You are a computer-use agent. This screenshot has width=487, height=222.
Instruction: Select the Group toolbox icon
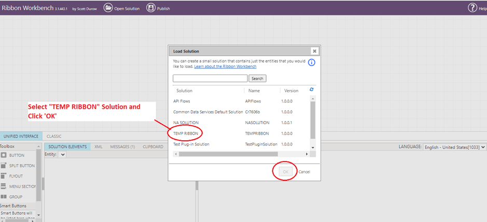click(x=4, y=197)
